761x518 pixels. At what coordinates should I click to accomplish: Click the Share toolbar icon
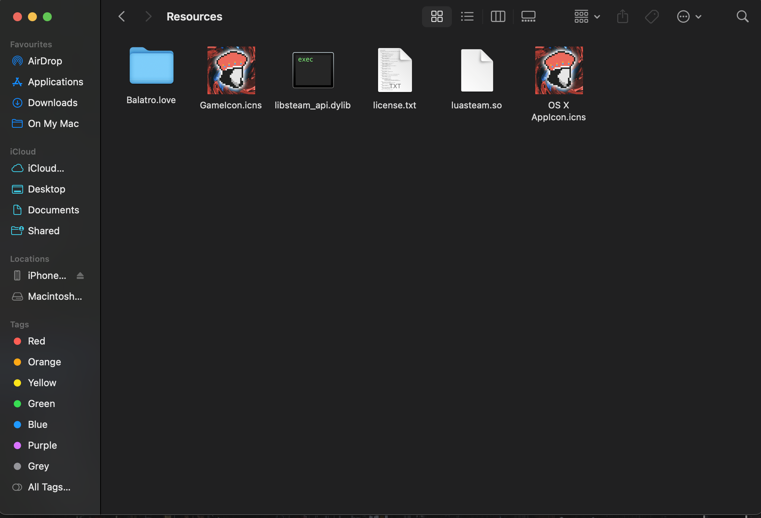[x=622, y=16]
